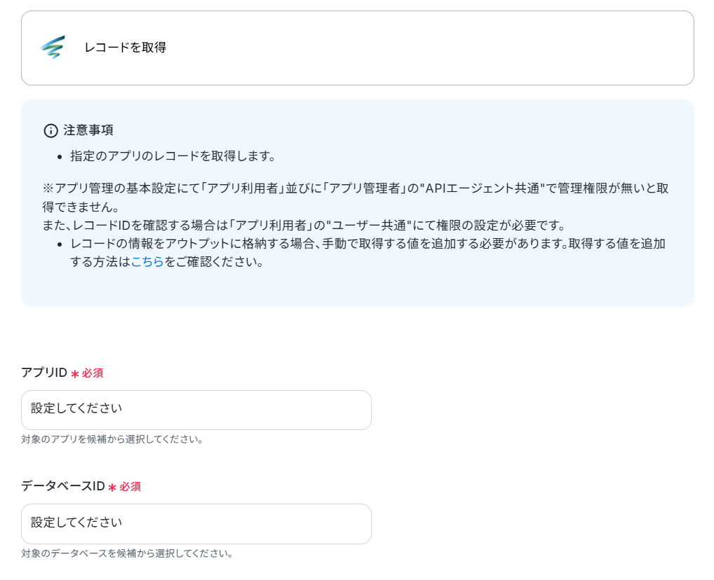Click the レコードを取得 title text
Image resolution: width=714 pixels, height=580 pixels.
pyautogui.click(x=126, y=48)
